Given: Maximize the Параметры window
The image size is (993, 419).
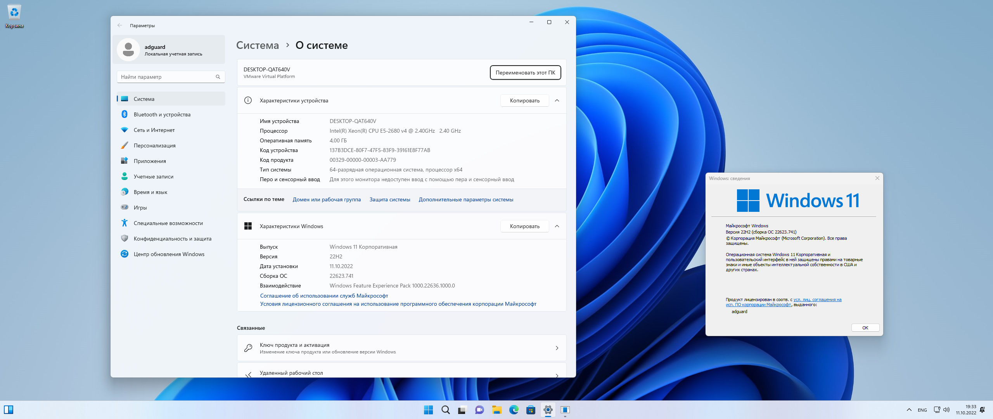Looking at the screenshot, I should 549,22.
